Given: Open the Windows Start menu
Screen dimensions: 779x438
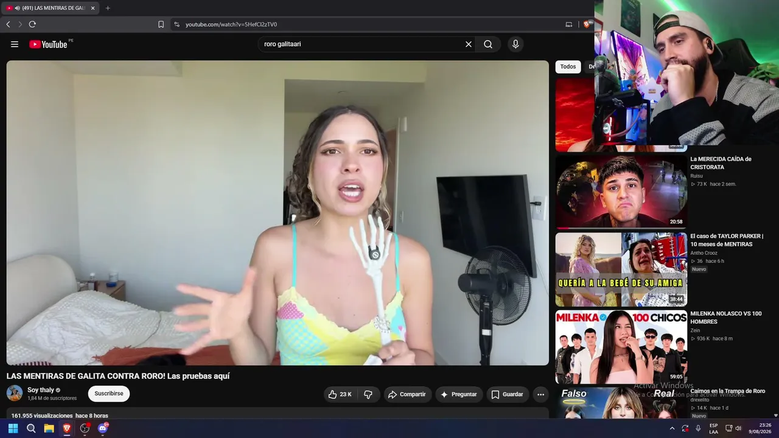Looking at the screenshot, I should (x=13, y=428).
